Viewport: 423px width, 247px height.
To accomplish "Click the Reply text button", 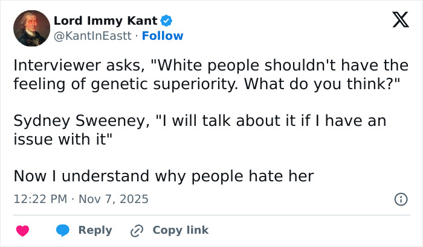I will 95,230.
